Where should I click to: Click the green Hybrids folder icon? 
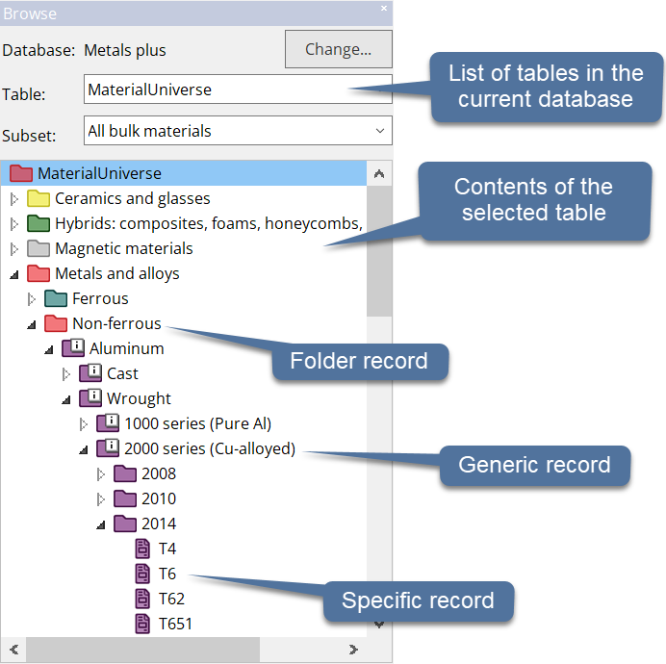[x=38, y=223]
